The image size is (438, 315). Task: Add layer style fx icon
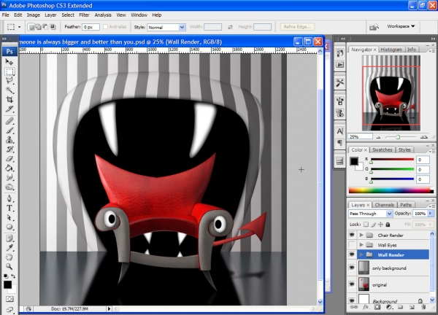[366, 307]
